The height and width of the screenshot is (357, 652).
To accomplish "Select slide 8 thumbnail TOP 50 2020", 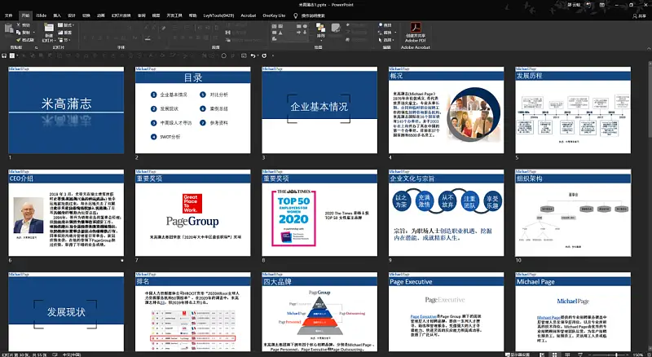I will point(319,213).
